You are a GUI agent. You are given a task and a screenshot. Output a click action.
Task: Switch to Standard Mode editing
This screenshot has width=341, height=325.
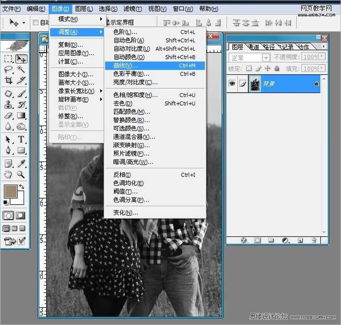8,216
